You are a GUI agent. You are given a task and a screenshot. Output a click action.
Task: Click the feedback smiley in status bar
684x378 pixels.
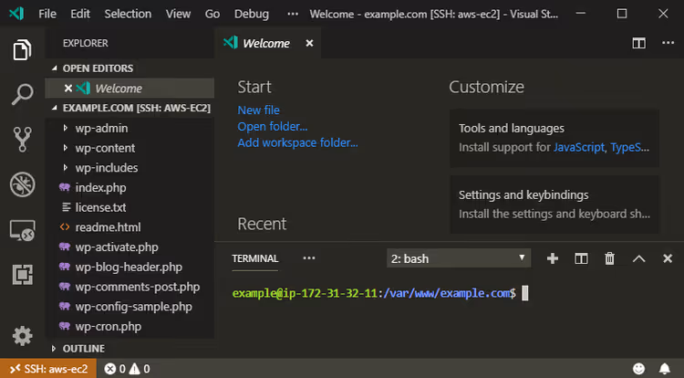click(x=638, y=368)
